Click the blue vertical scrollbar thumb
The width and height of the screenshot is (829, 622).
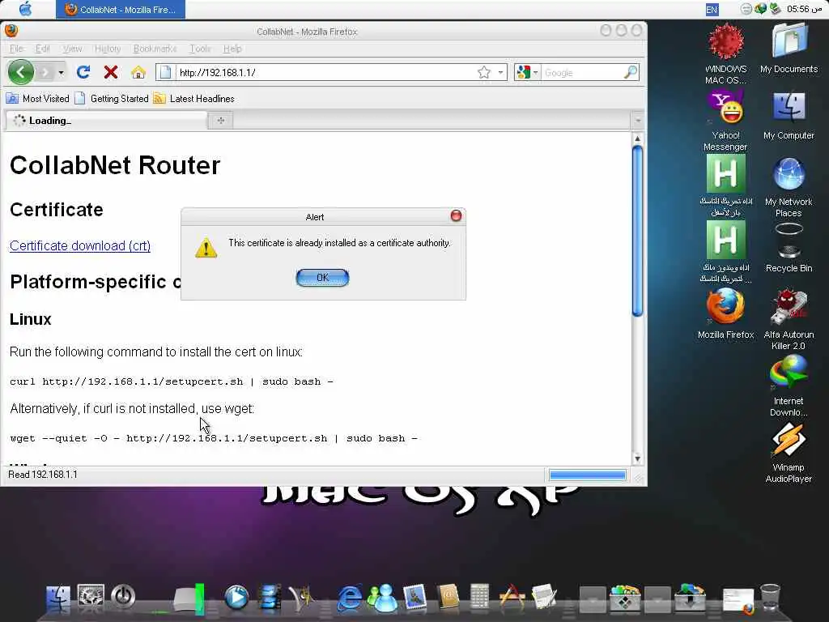coord(638,231)
